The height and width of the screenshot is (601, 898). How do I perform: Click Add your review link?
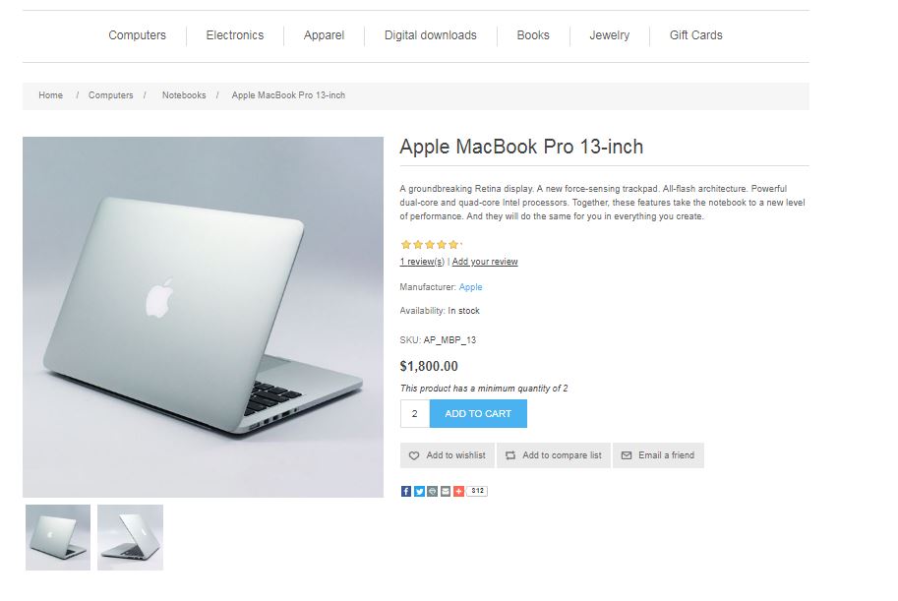tap(485, 262)
